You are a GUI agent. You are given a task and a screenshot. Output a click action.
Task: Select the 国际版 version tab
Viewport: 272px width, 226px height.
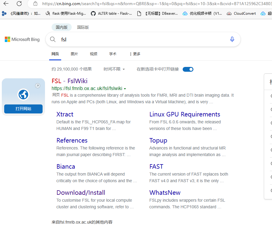(x=83, y=27)
